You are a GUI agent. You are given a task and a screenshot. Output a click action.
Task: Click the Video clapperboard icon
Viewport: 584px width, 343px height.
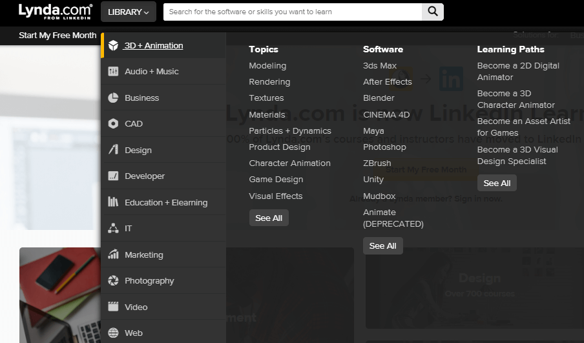click(113, 306)
